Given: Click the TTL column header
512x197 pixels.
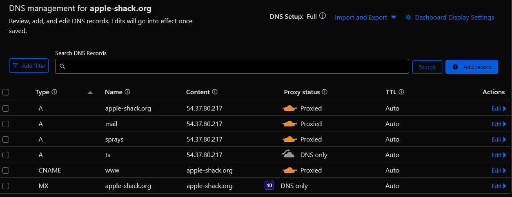Looking at the screenshot, I should click(391, 92).
